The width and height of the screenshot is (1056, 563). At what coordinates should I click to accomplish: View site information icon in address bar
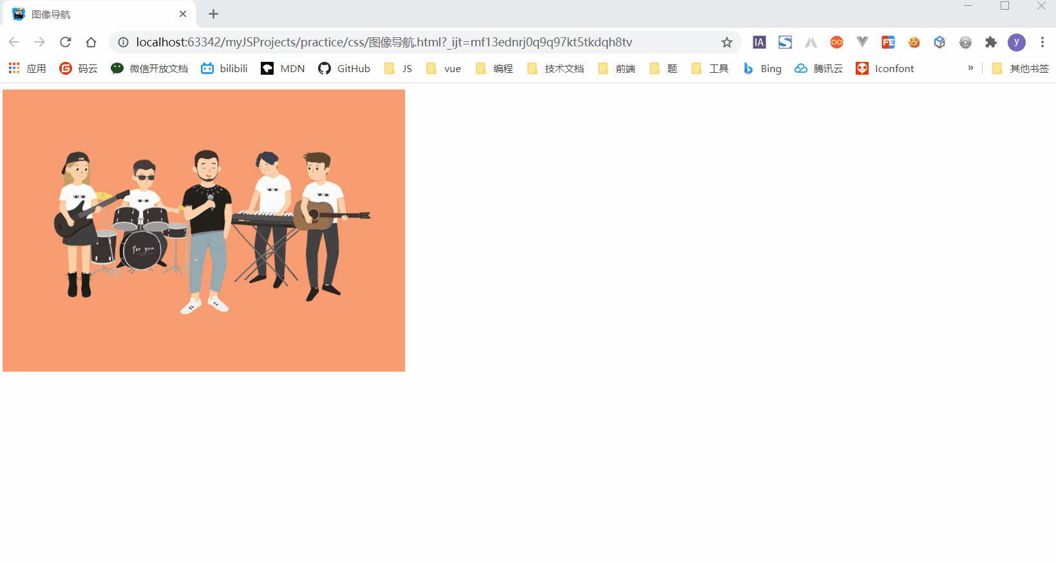(x=123, y=43)
